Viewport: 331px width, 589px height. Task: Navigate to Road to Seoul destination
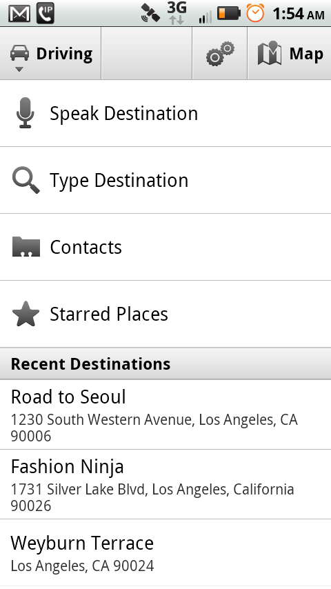165,415
